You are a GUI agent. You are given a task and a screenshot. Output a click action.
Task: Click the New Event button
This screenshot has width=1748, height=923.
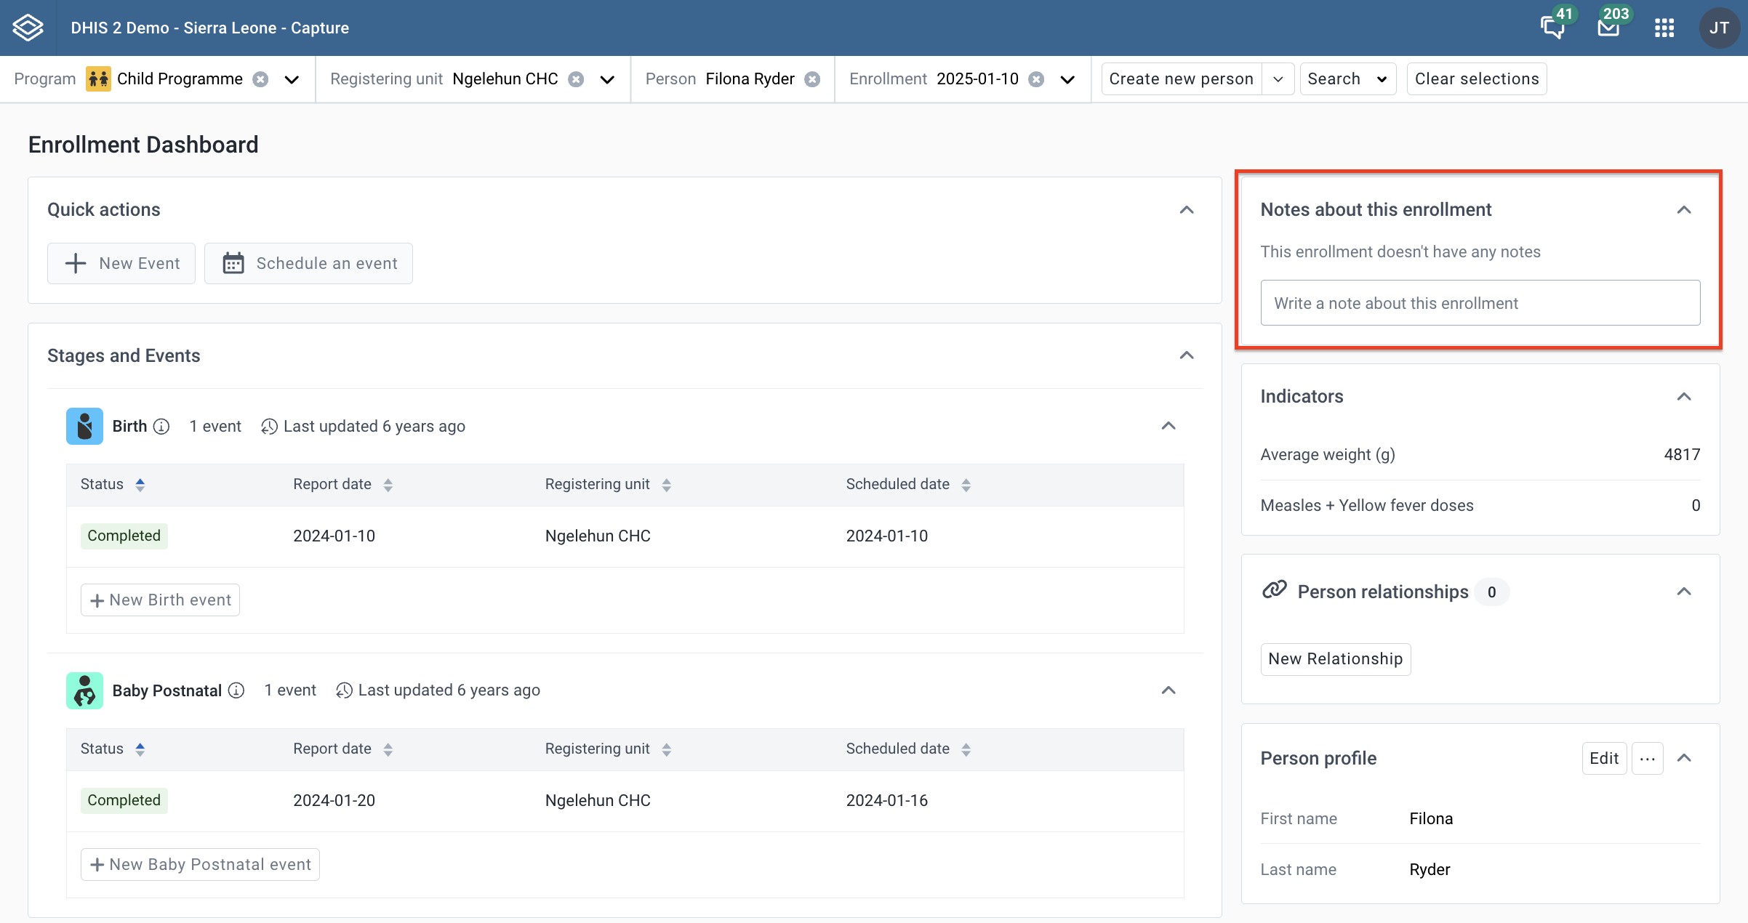[121, 263]
